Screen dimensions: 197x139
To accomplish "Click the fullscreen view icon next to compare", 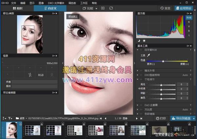I will 111,8.
